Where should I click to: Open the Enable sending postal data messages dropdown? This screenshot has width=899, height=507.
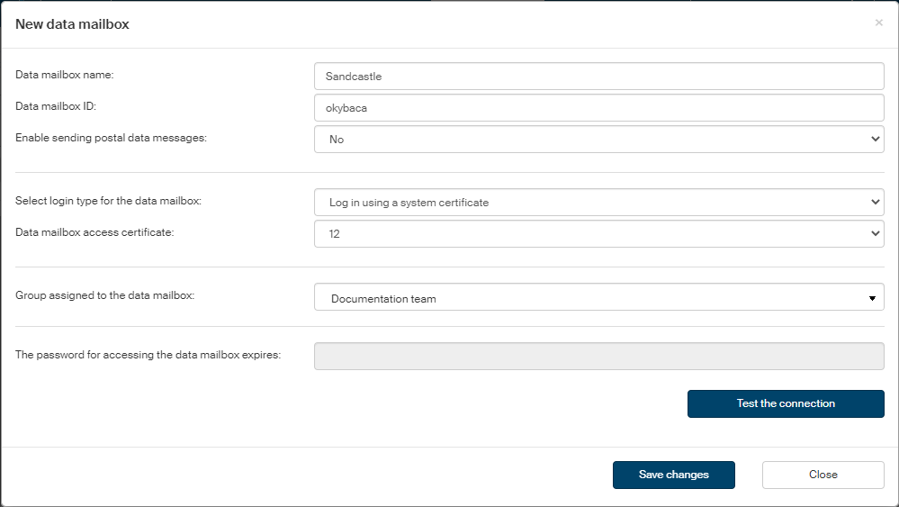598,140
